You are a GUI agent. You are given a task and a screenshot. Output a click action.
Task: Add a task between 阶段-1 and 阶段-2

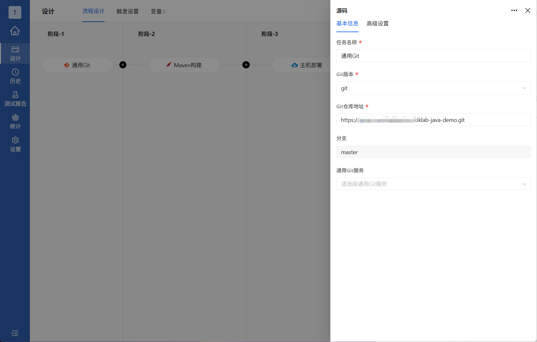pos(123,65)
